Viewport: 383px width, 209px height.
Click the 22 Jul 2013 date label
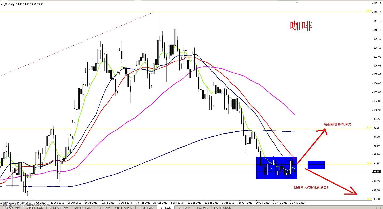pyautogui.click(x=109, y=203)
